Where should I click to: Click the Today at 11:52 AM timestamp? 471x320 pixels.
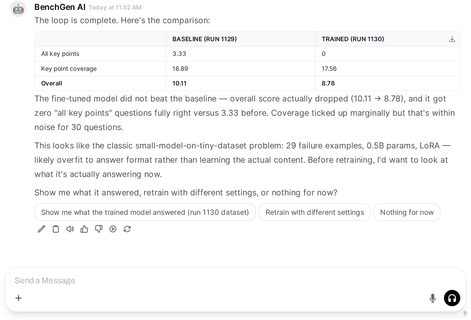(115, 7)
